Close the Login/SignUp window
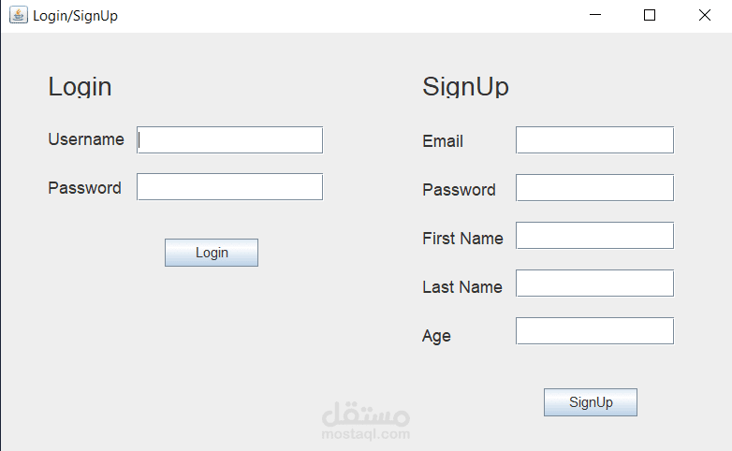Viewport: 732px width, 451px height. 704,15
